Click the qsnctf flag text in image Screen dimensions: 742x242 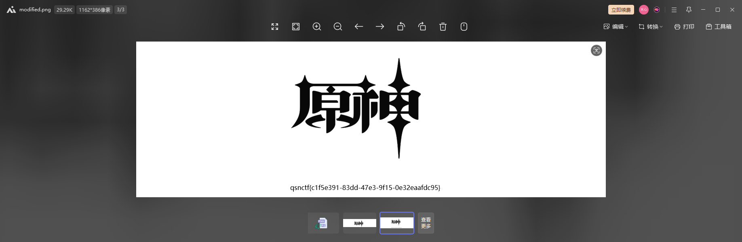pyautogui.click(x=365, y=188)
